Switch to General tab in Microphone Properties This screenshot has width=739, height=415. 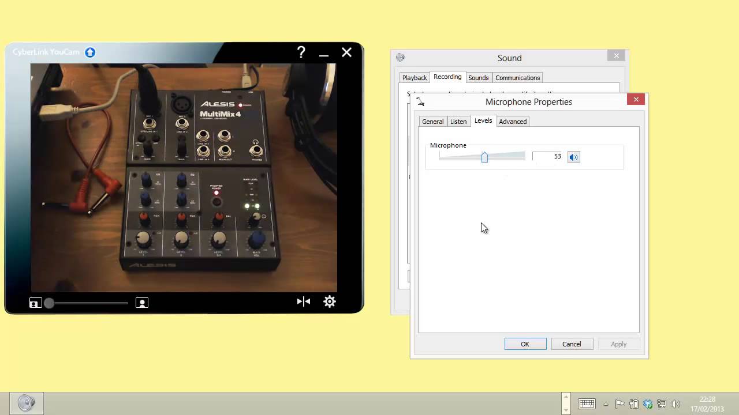click(432, 122)
